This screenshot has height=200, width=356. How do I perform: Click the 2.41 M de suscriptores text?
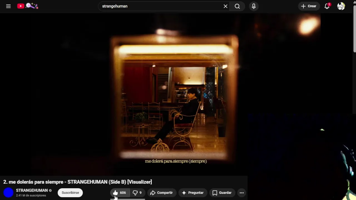tap(31, 196)
